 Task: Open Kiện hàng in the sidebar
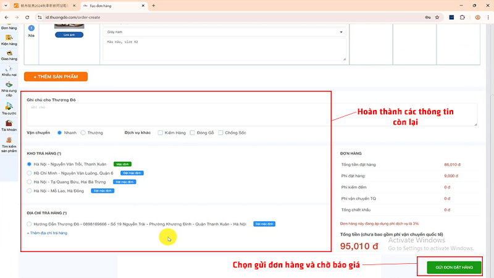pyautogui.click(x=9, y=40)
